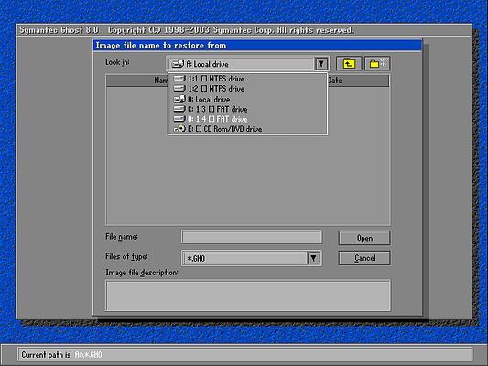The image size is (488, 366).
Task: Click the create new folder icon
Action: (377, 63)
